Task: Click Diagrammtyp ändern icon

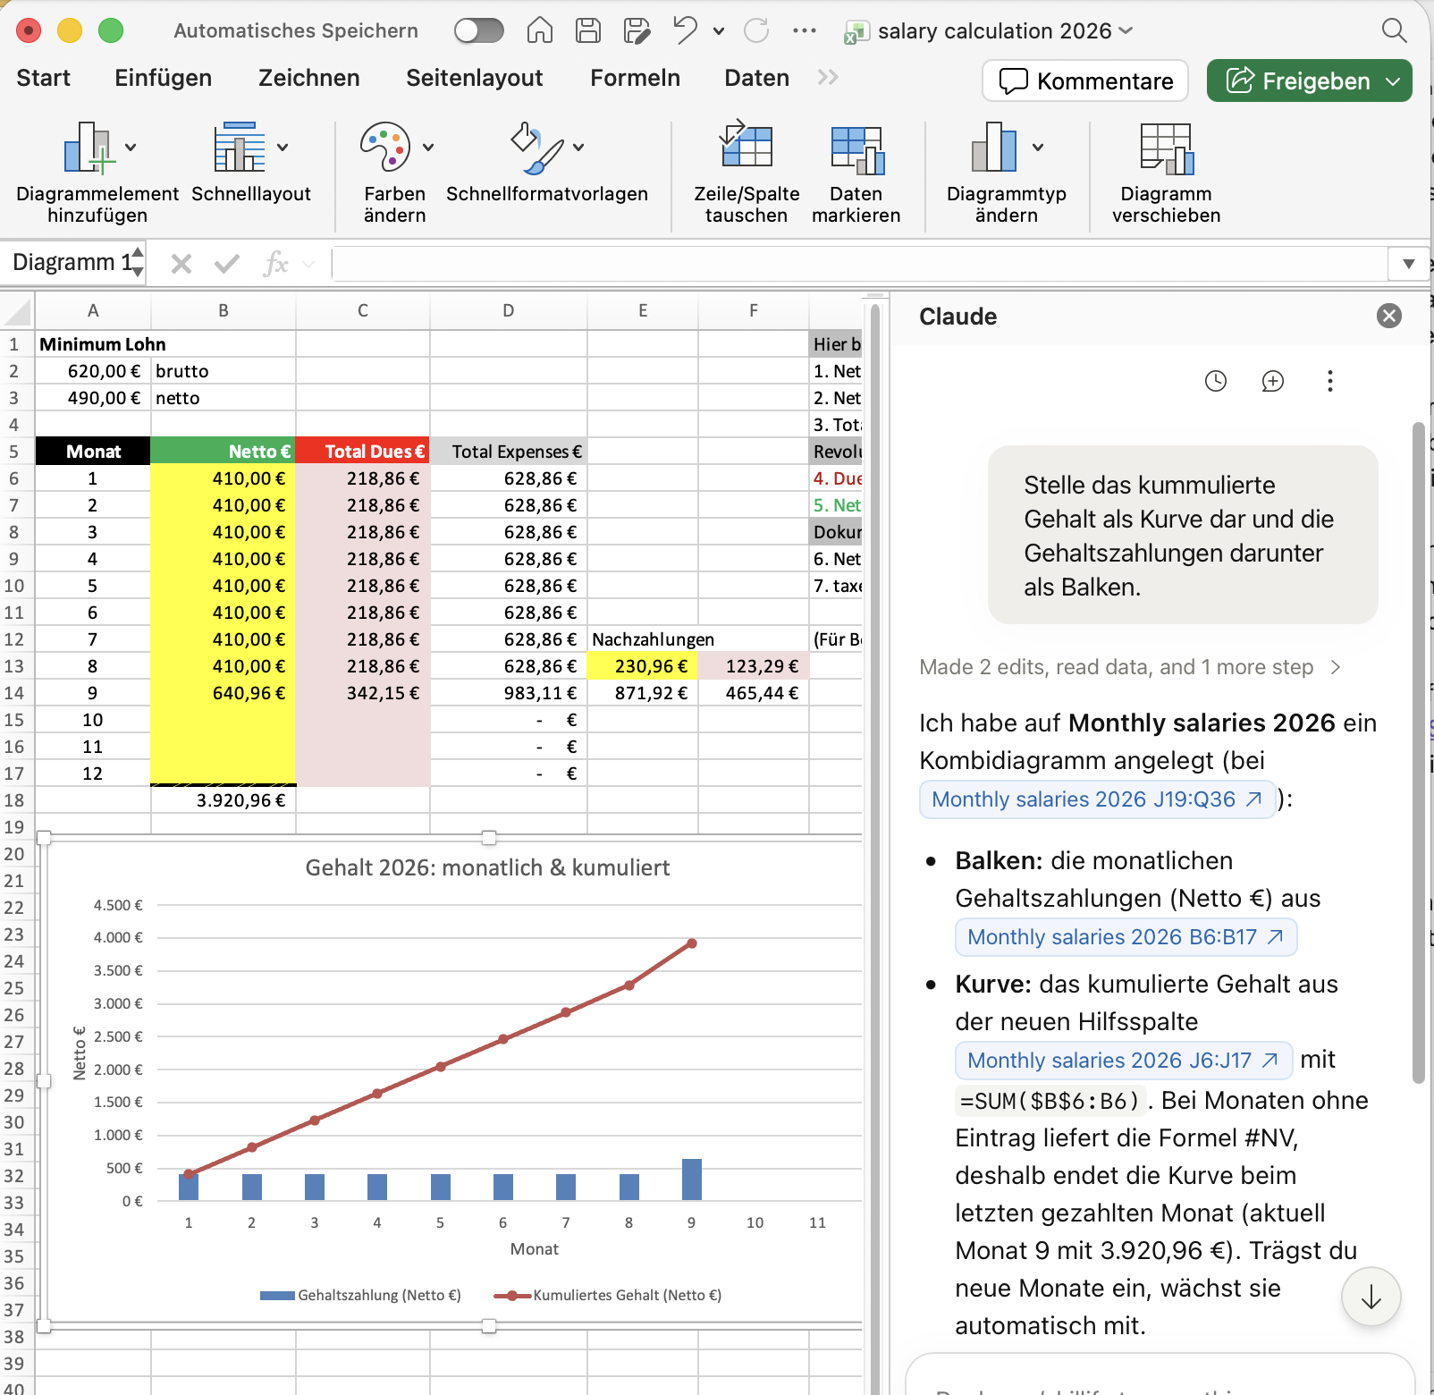Action: (x=994, y=147)
